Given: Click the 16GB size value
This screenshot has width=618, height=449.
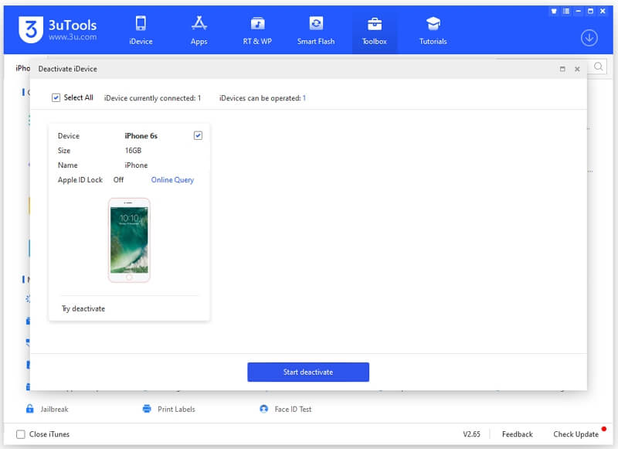Looking at the screenshot, I should point(133,150).
